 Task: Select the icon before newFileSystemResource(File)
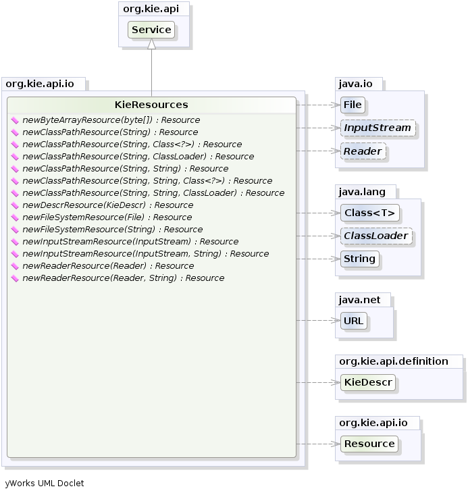click(15, 217)
